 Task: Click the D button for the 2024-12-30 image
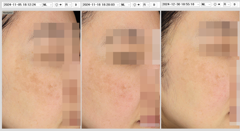[x=235, y=5]
